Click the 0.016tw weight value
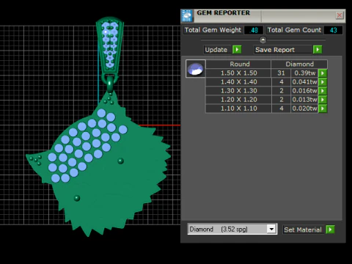Viewport: 352px width, 264px height. coord(304,91)
